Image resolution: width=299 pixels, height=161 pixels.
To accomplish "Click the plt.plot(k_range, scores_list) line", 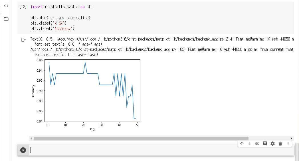I will coord(60,18).
